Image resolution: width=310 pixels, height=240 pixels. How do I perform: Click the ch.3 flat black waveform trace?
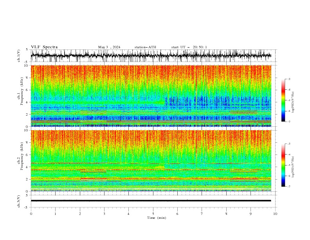click(x=151, y=201)
